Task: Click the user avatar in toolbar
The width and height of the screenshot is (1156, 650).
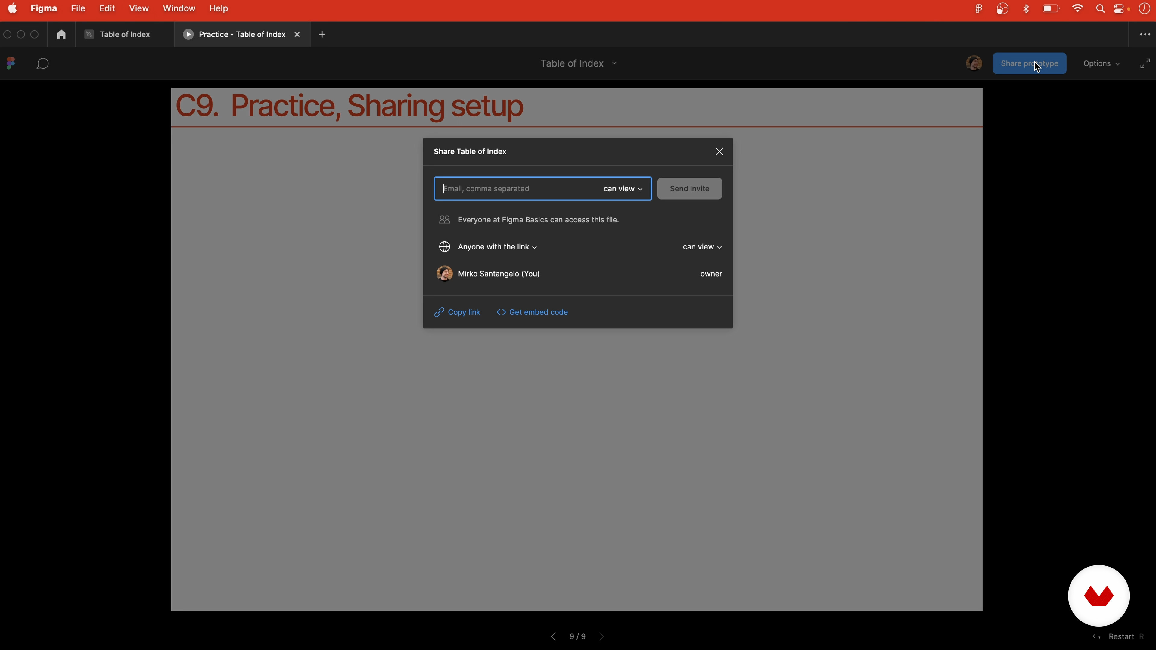Action: click(x=973, y=63)
